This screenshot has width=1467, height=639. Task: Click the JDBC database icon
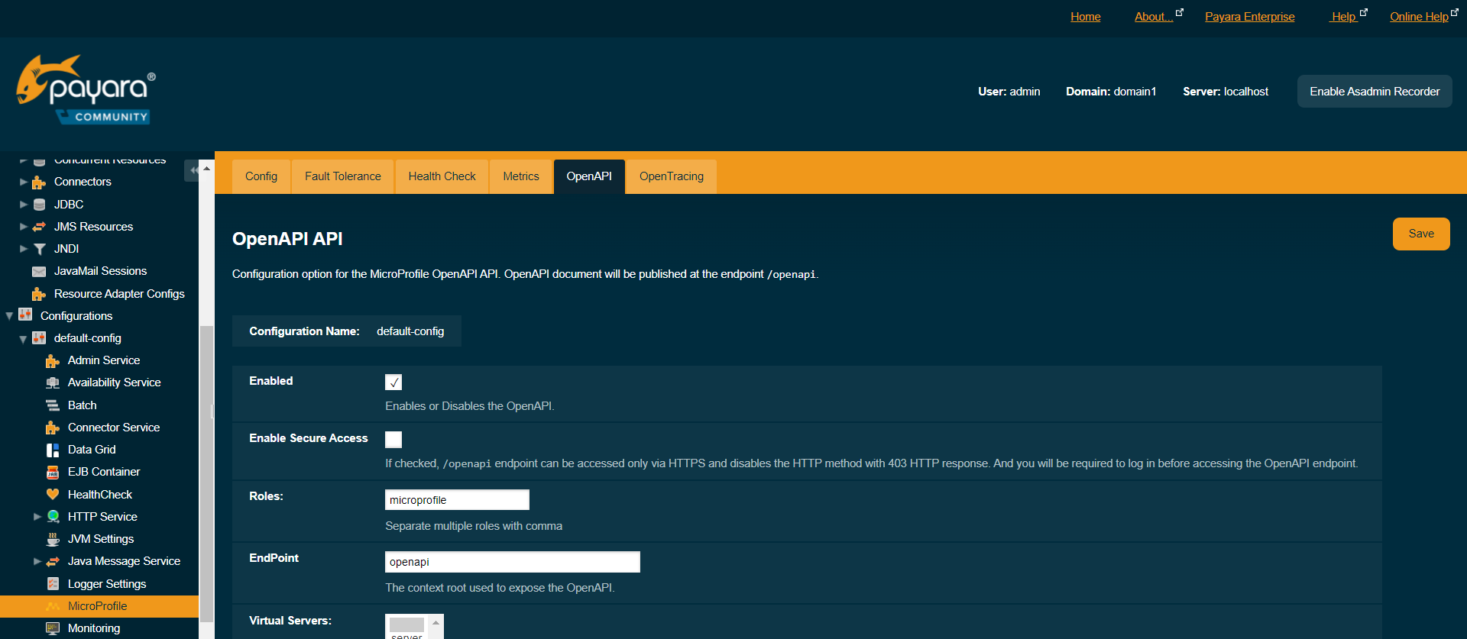pos(39,205)
